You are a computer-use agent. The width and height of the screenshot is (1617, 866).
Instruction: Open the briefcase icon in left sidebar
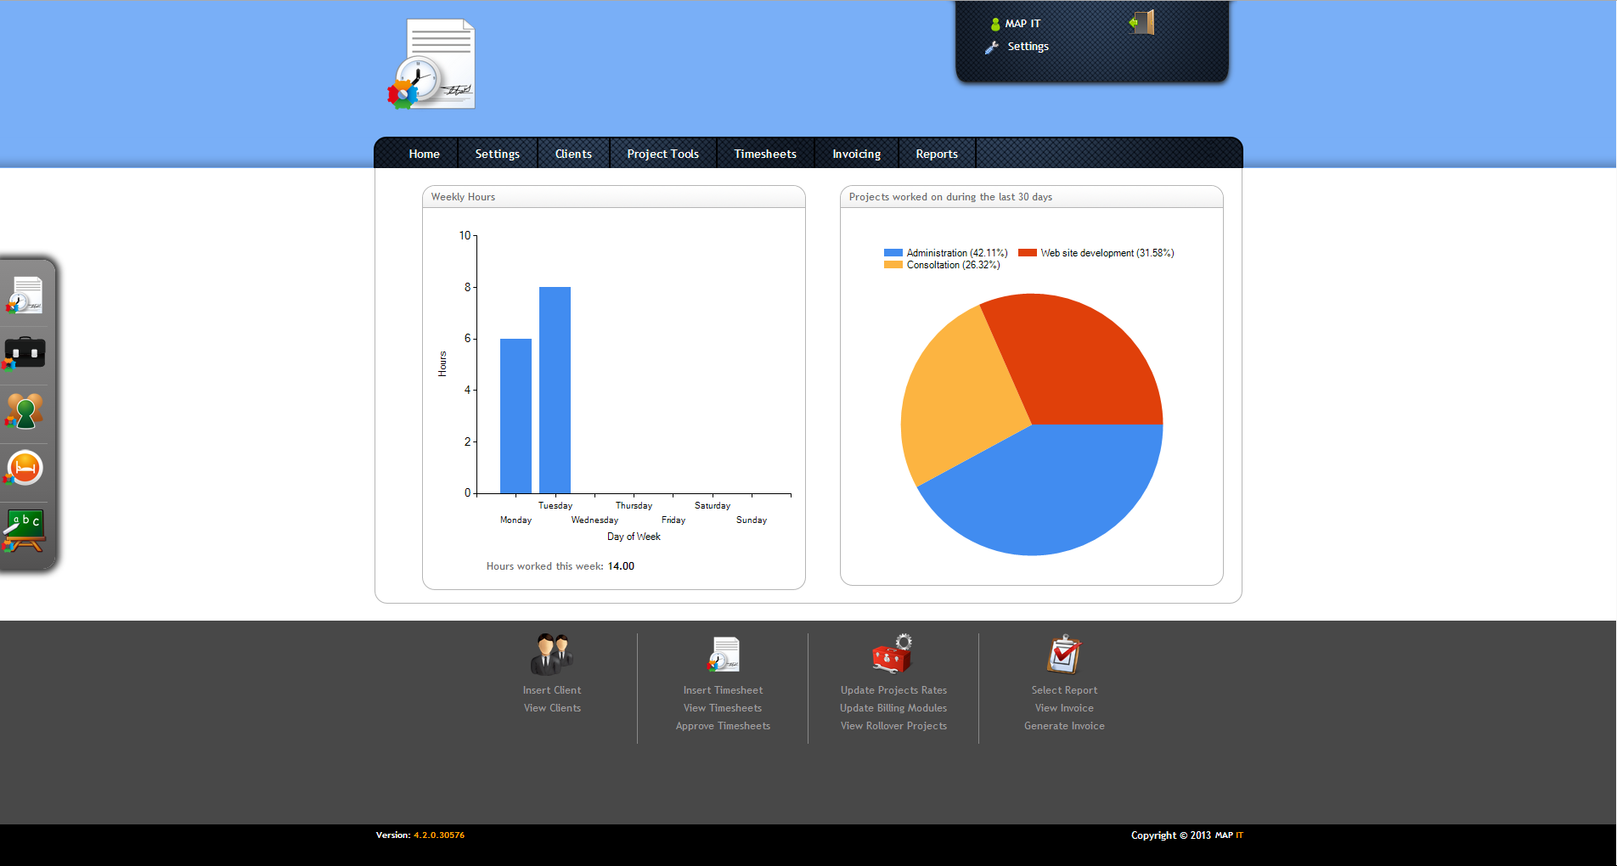tap(24, 353)
